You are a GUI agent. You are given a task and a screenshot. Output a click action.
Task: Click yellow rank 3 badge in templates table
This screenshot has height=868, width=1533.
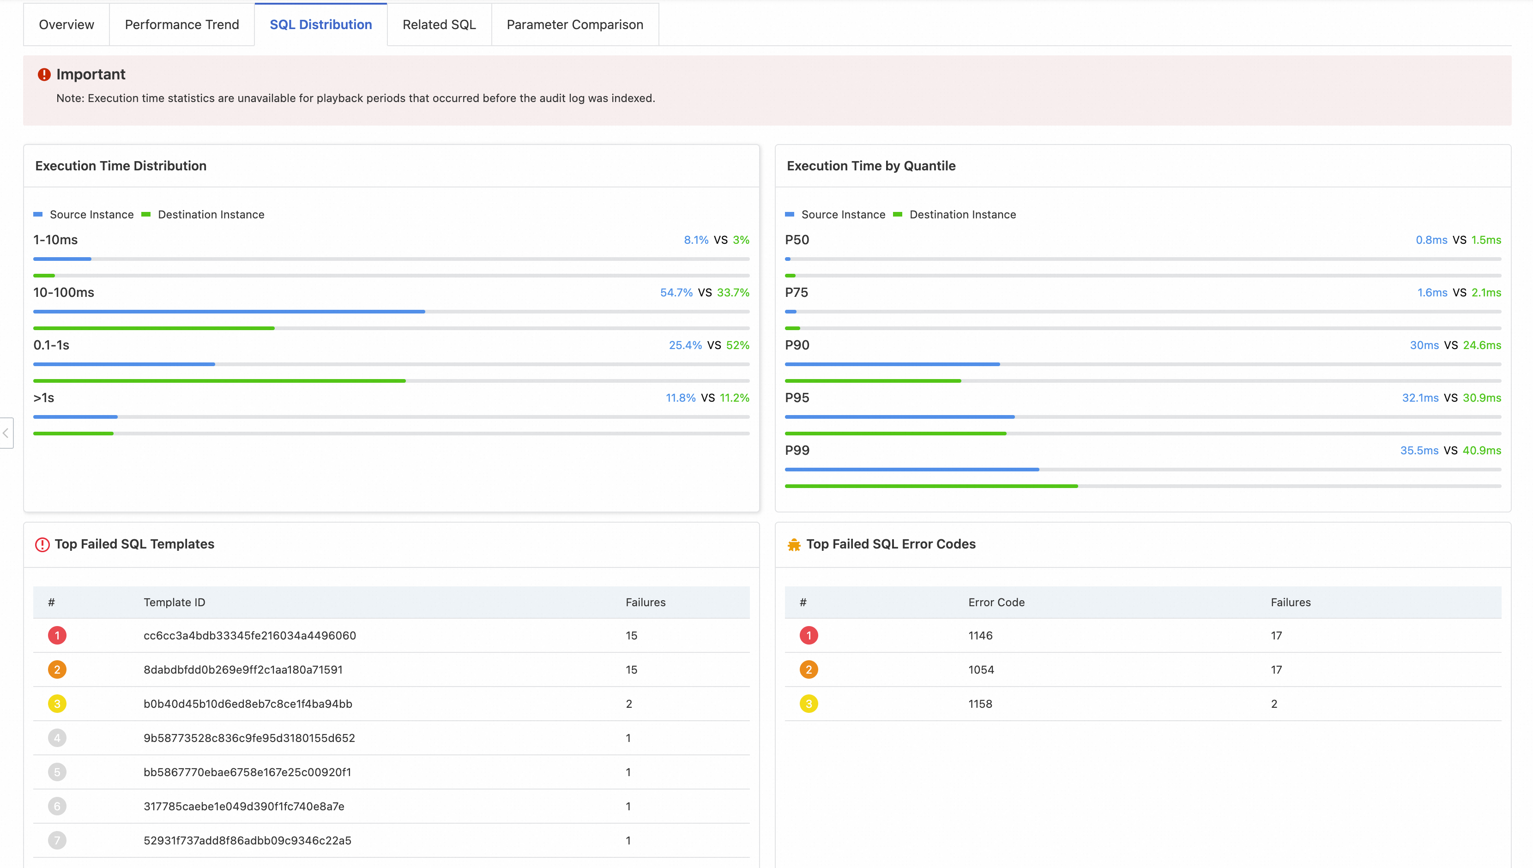57,704
